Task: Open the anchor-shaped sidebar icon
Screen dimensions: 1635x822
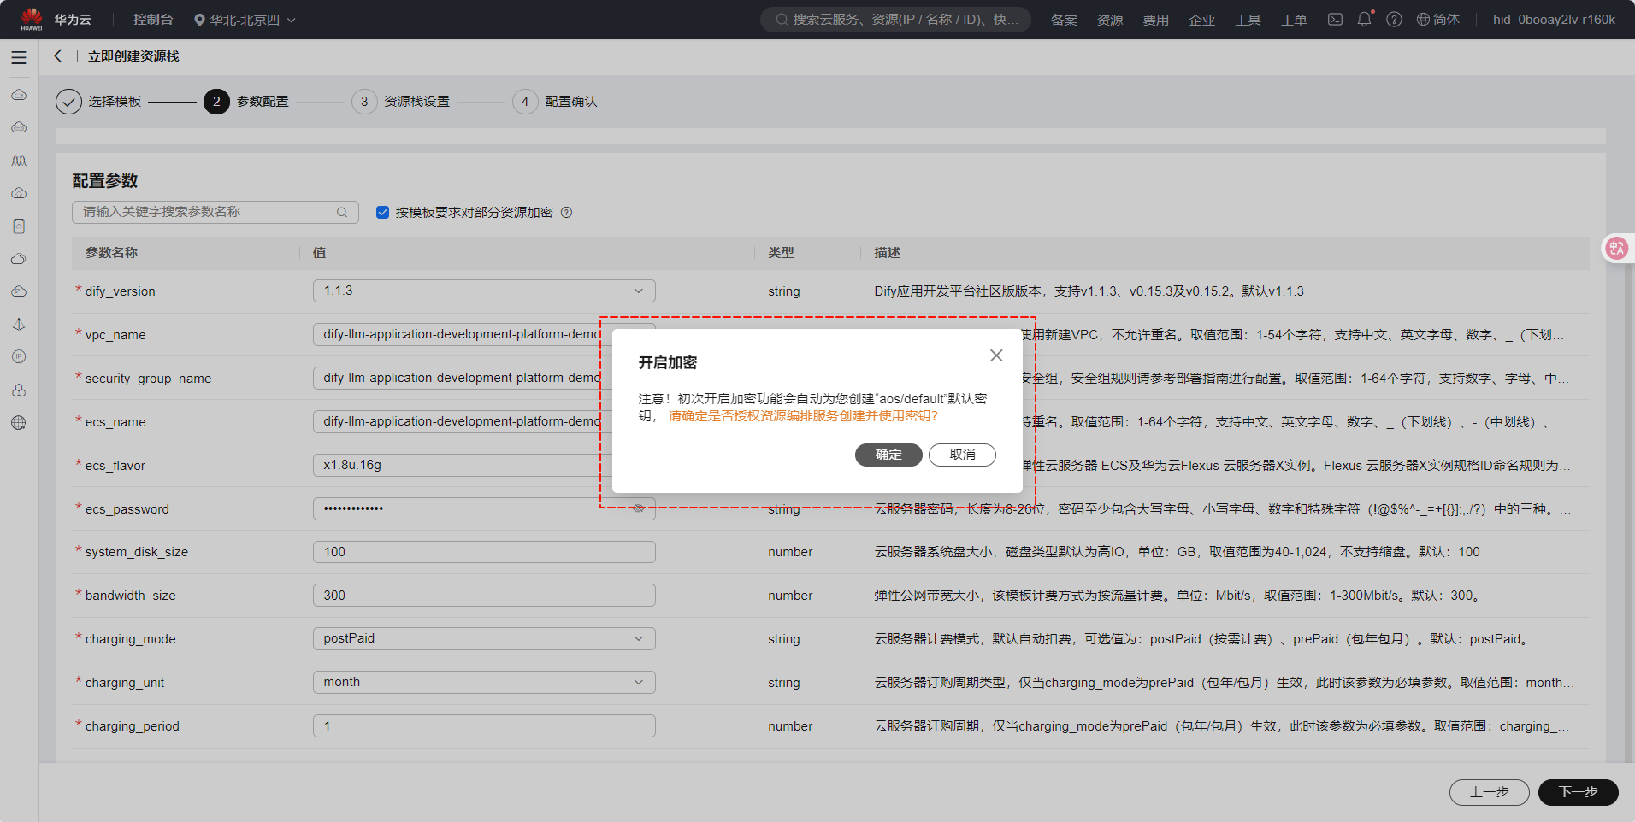Action: [x=19, y=325]
